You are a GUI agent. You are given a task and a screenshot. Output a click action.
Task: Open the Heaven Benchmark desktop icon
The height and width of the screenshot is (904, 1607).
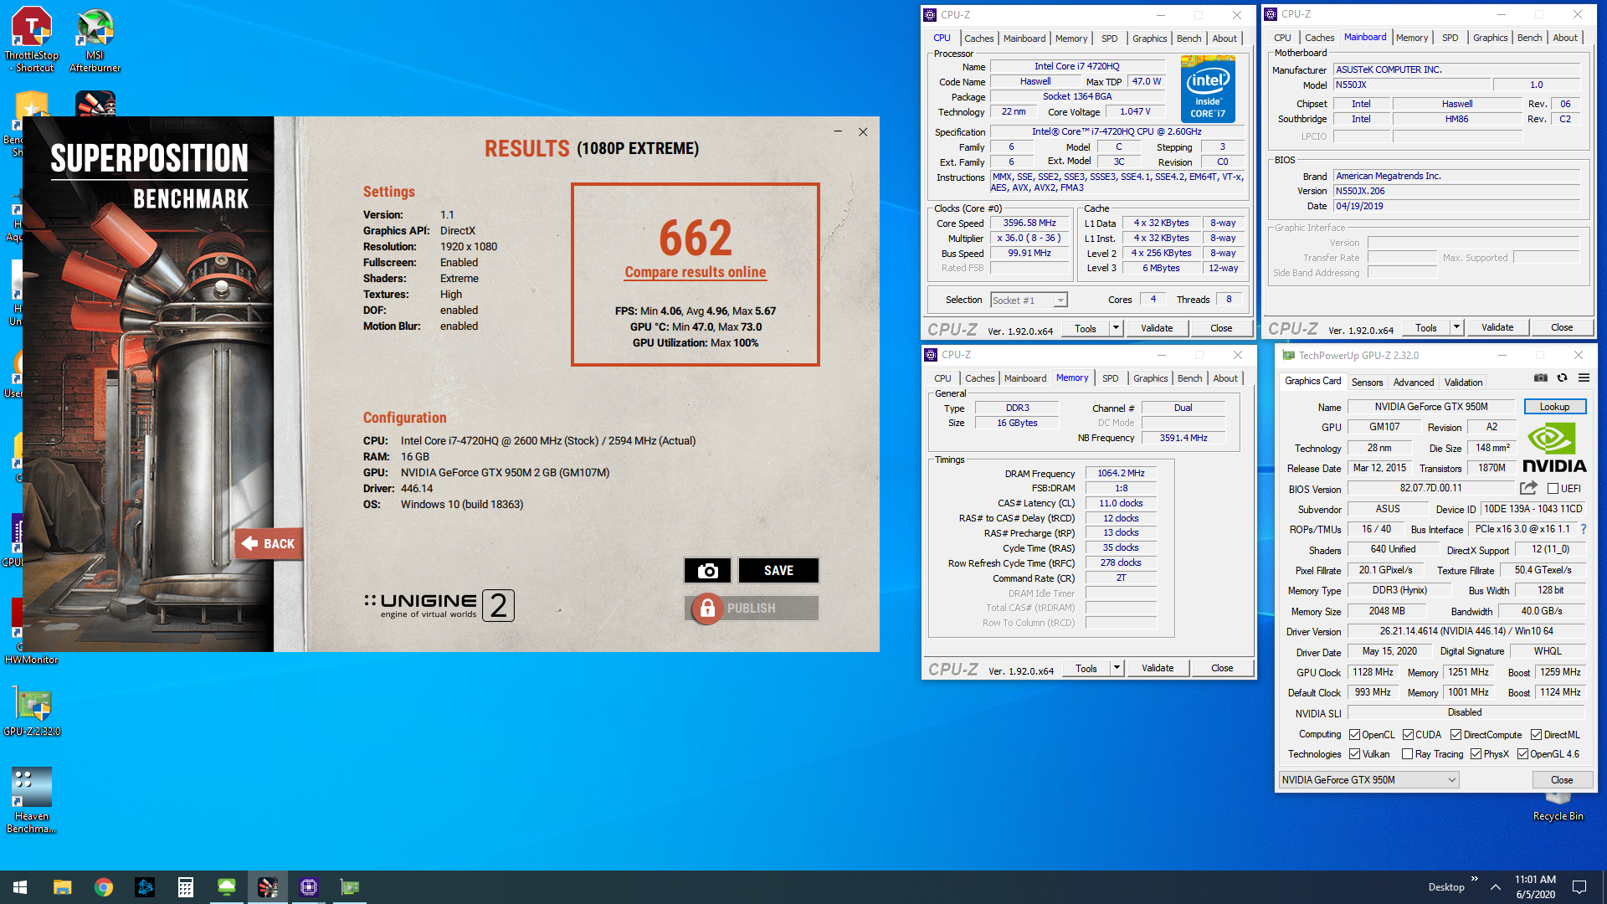31,799
